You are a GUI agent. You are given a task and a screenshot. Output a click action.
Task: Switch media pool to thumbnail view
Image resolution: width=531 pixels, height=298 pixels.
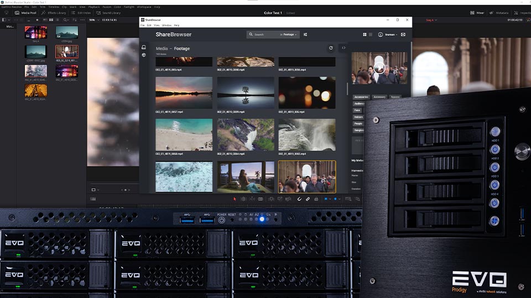[x=51, y=20]
